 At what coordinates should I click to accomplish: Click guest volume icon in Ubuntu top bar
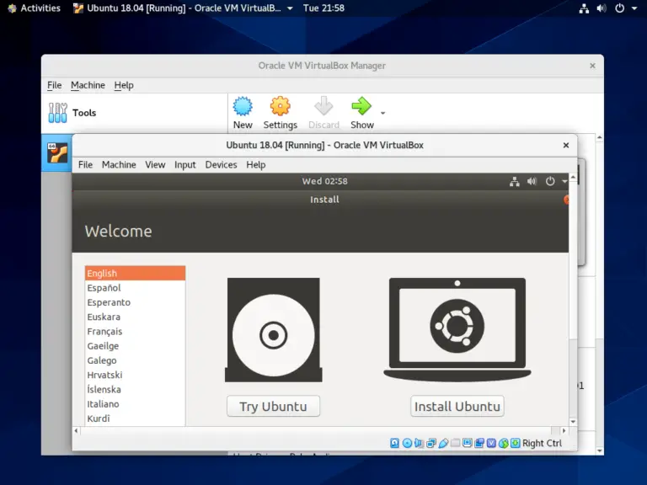532,182
